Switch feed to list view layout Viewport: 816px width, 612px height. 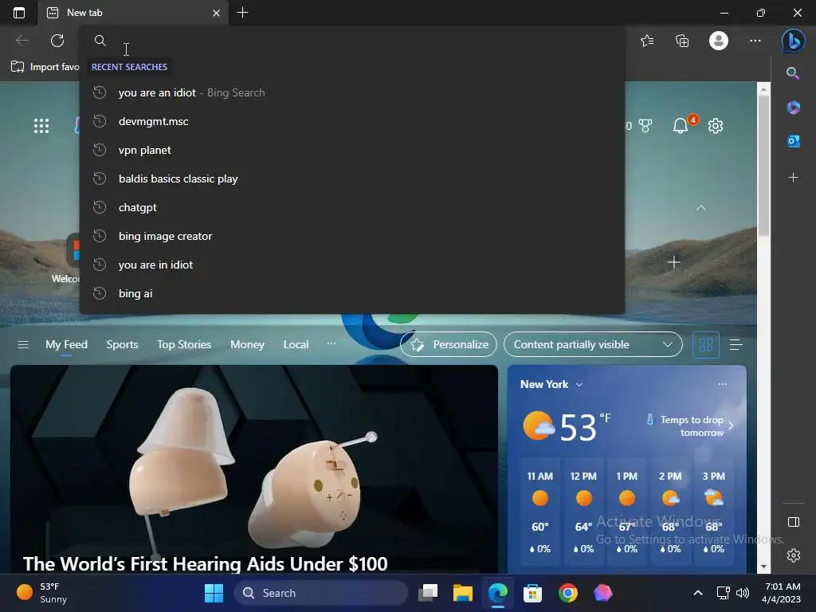pos(736,344)
